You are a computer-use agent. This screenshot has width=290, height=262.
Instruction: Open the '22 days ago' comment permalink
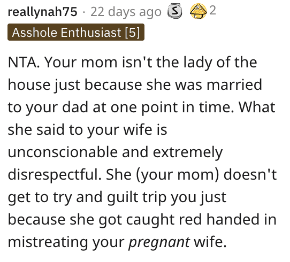point(126,12)
